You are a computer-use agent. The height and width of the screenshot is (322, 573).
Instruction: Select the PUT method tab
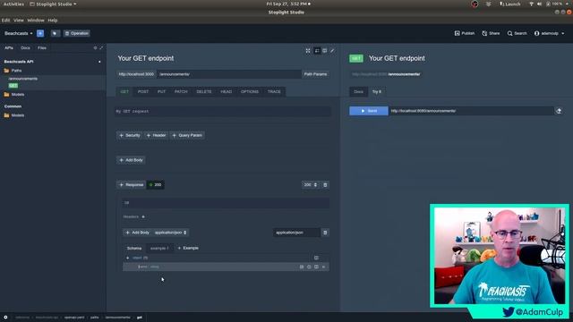pos(161,91)
